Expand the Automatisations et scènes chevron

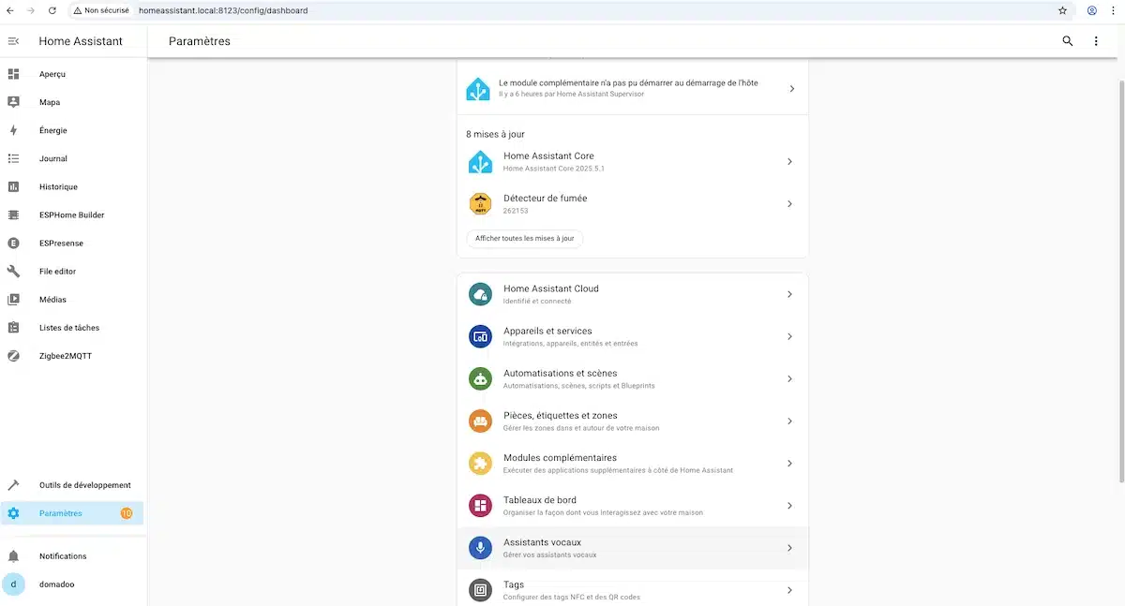[789, 378]
